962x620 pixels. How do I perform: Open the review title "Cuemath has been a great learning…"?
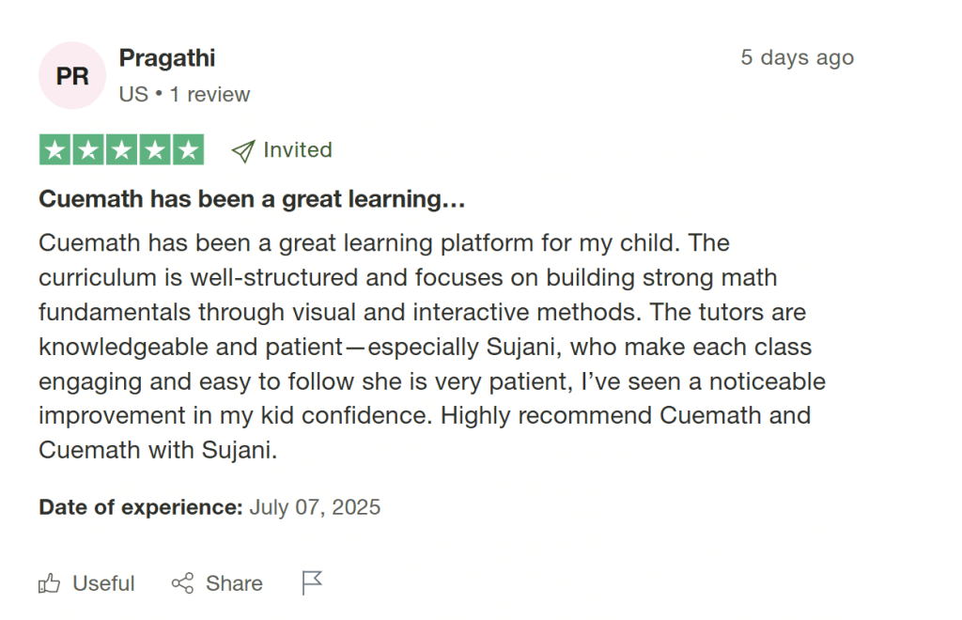(255, 199)
